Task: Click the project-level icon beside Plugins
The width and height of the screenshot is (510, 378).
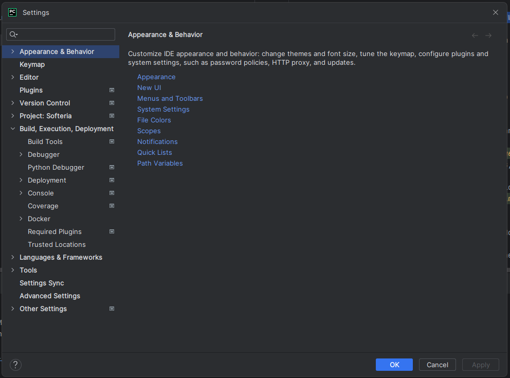Action: [112, 90]
